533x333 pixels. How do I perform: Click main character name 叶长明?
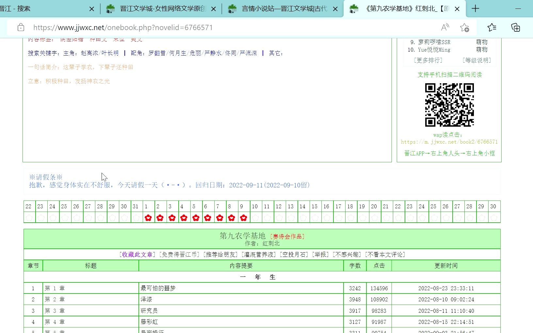110,53
